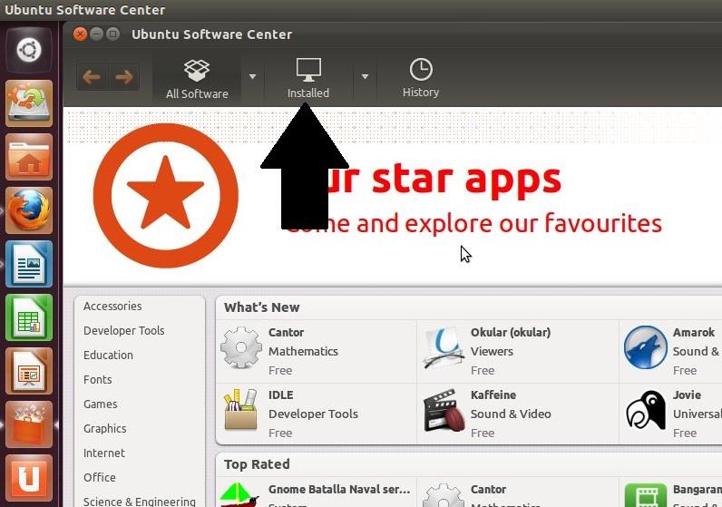Select the Developer Tools category
722x507 pixels.
123,331
